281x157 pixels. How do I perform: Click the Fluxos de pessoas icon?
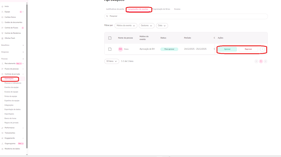tap(2, 69)
